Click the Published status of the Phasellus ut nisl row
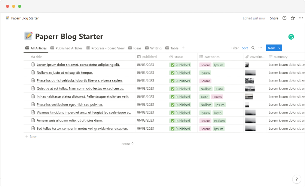This screenshot has width=305, height=187. [180, 81]
